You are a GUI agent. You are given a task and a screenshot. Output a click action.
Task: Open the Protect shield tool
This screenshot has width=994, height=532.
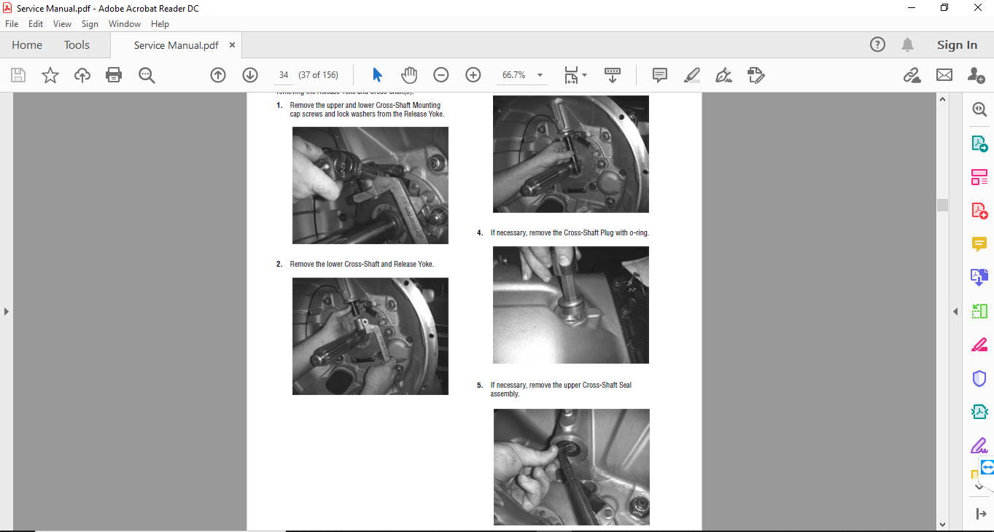[979, 378]
